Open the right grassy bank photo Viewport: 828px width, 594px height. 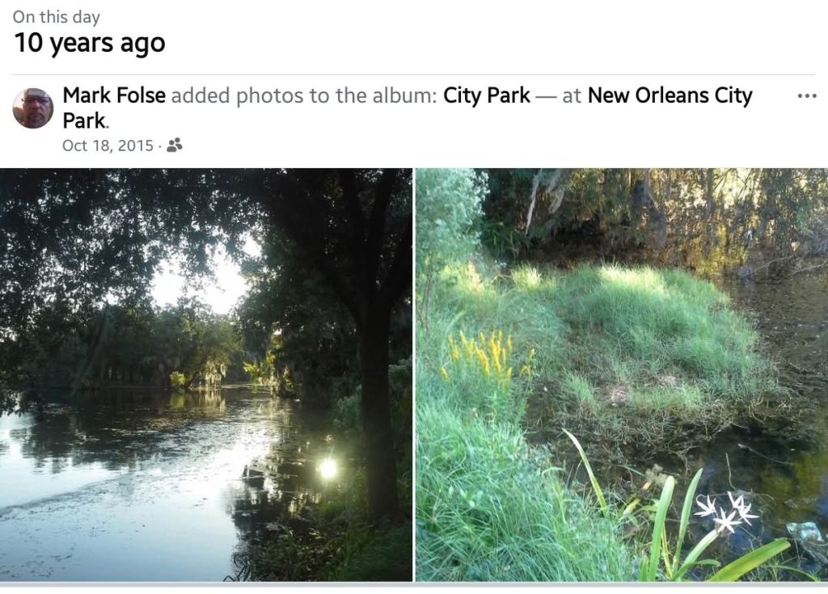pos(621,374)
